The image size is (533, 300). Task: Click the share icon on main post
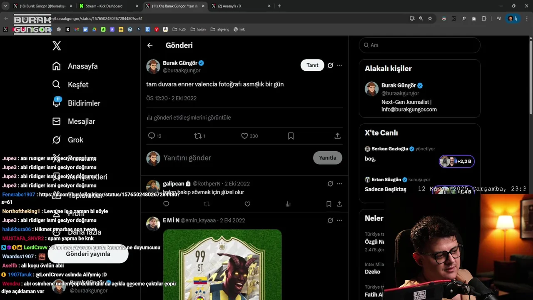coord(338,136)
